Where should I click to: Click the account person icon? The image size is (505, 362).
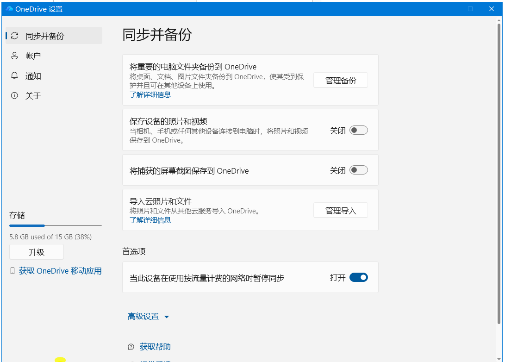point(14,56)
